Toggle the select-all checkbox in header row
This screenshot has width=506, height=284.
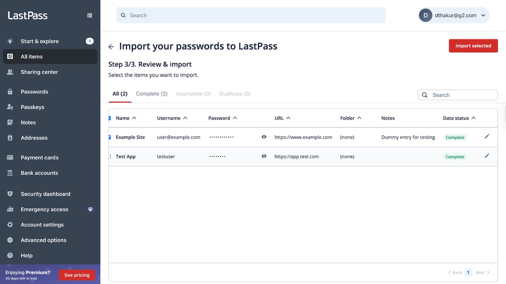[110, 118]
